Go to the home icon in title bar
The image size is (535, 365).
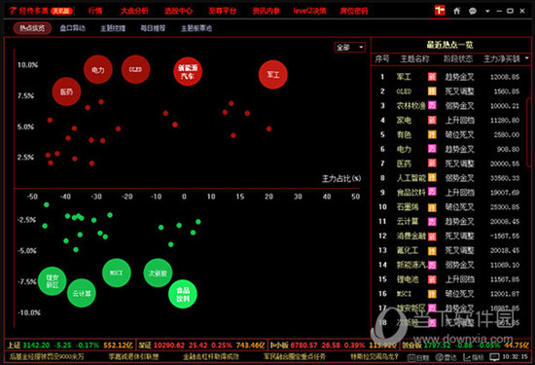point(457,11)
